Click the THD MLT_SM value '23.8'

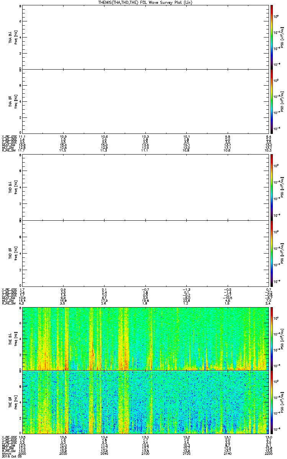[186, 301]
